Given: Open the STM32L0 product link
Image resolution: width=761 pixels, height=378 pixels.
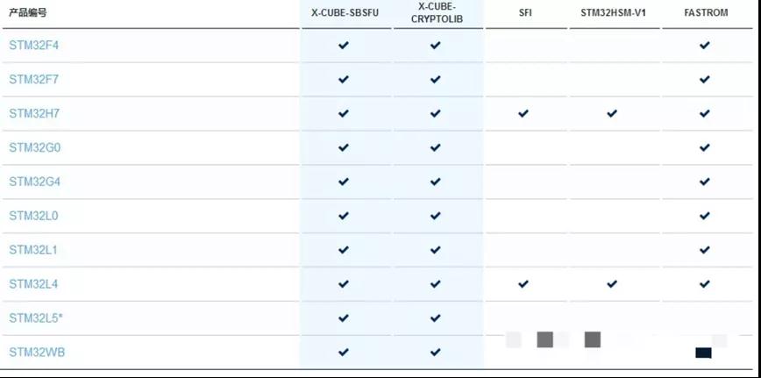Looking at the screenshot, I should (33, 216).
